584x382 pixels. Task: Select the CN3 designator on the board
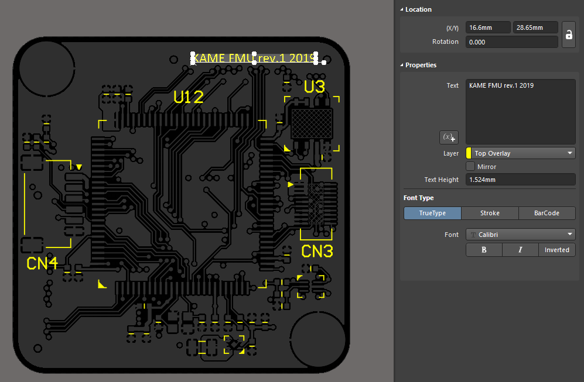coord(317,252)
